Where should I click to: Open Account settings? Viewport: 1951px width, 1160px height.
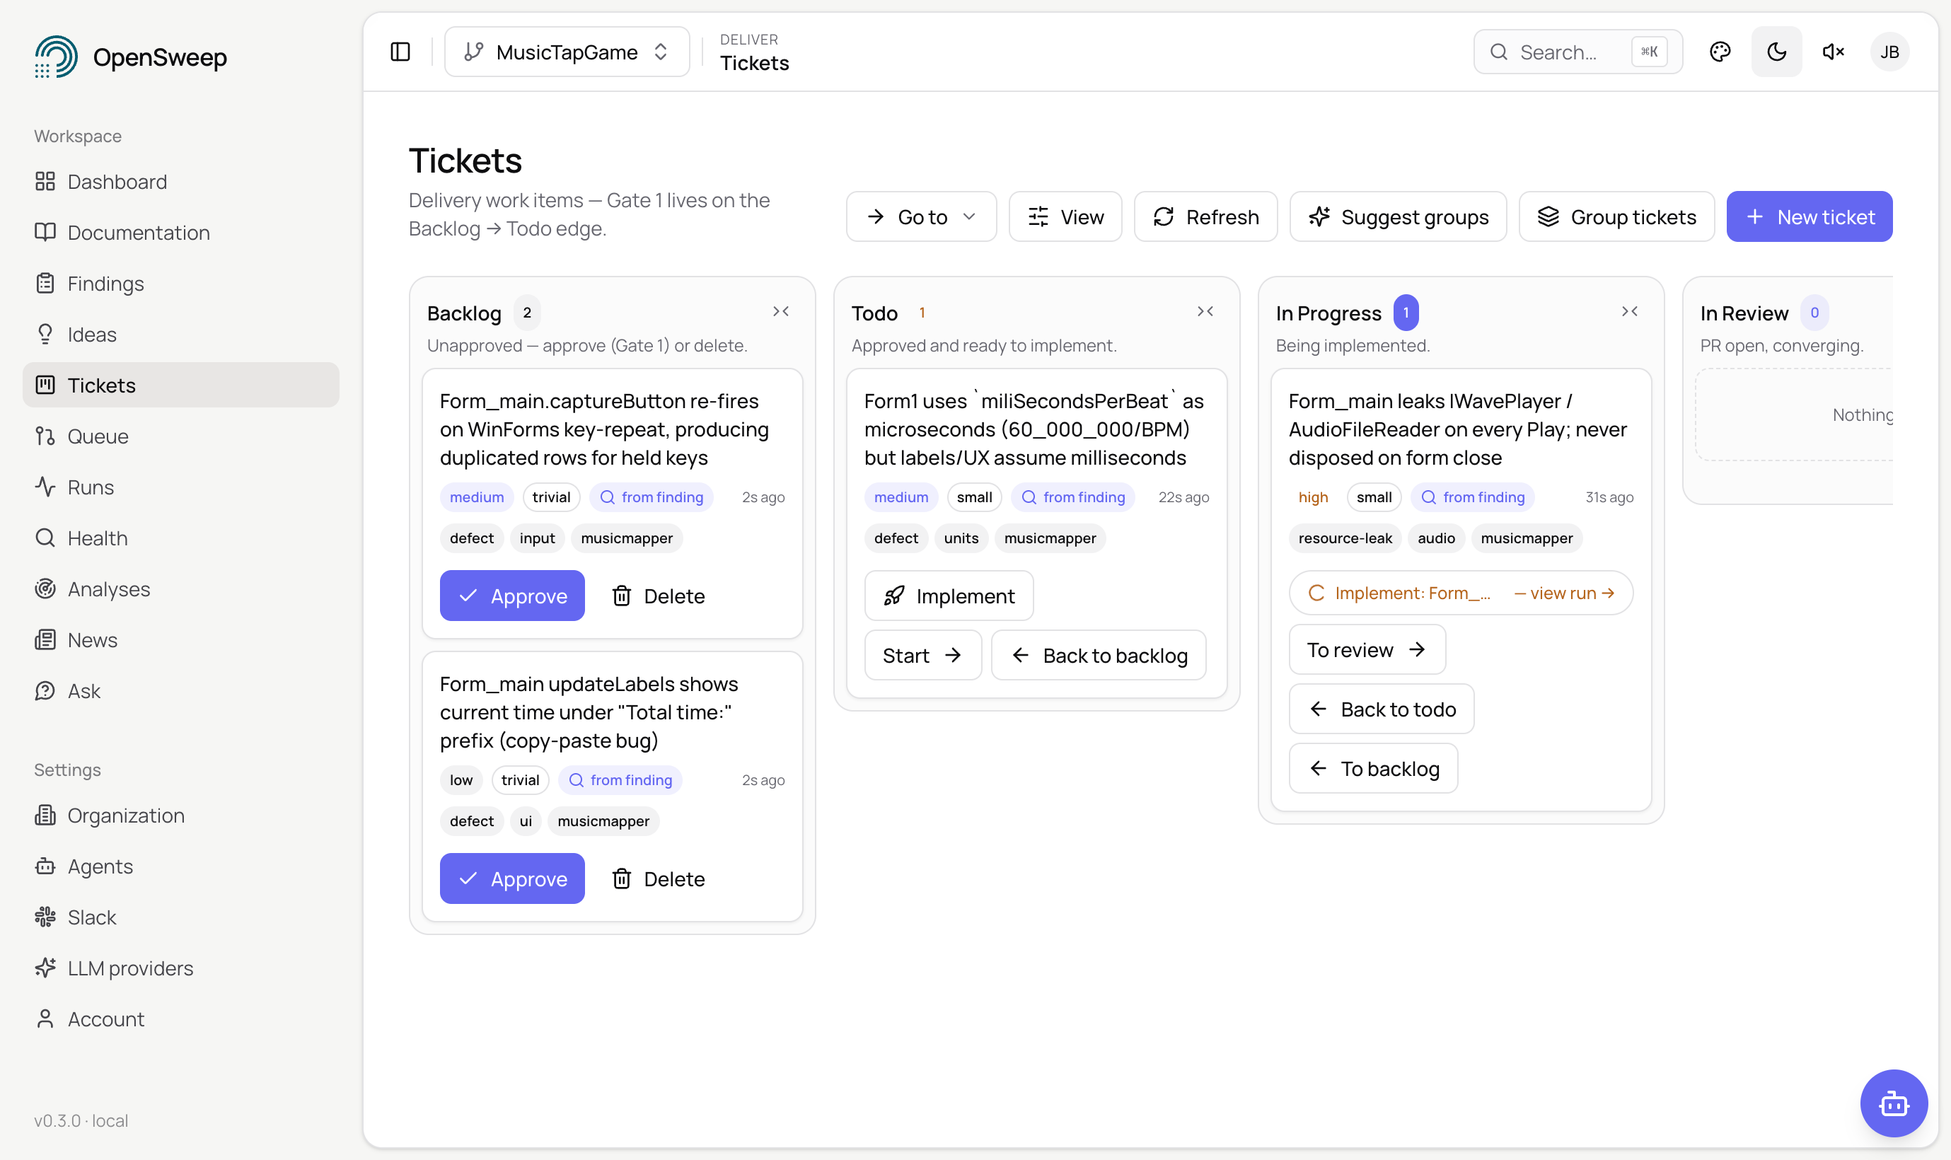click(180, 1019)
